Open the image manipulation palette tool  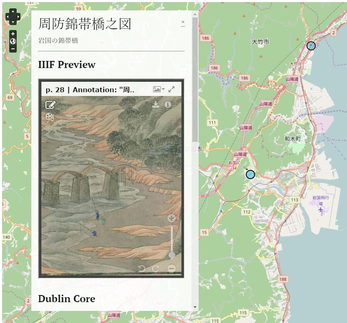[50, 117]
